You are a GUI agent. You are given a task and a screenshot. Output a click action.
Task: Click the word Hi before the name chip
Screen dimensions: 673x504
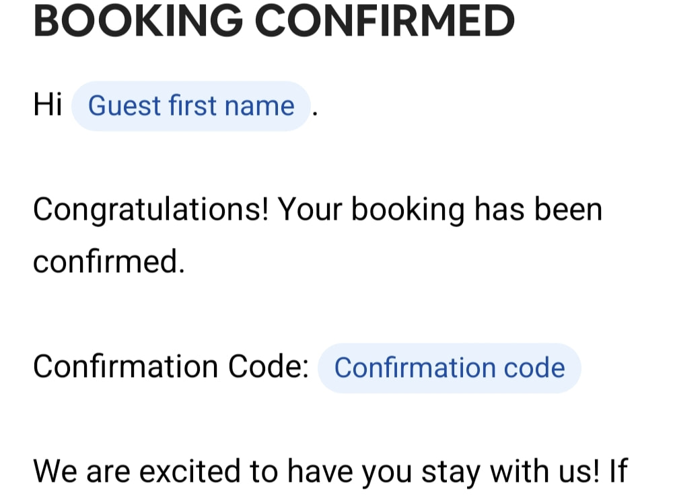point(48,105)
